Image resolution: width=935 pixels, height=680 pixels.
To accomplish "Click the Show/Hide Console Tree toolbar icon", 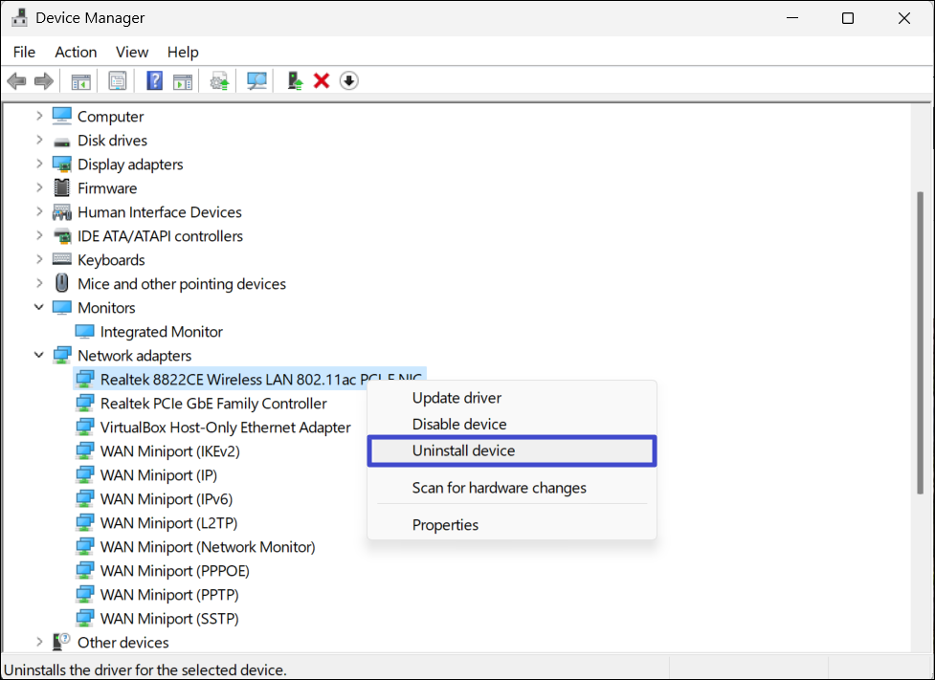I will point(81,81).
